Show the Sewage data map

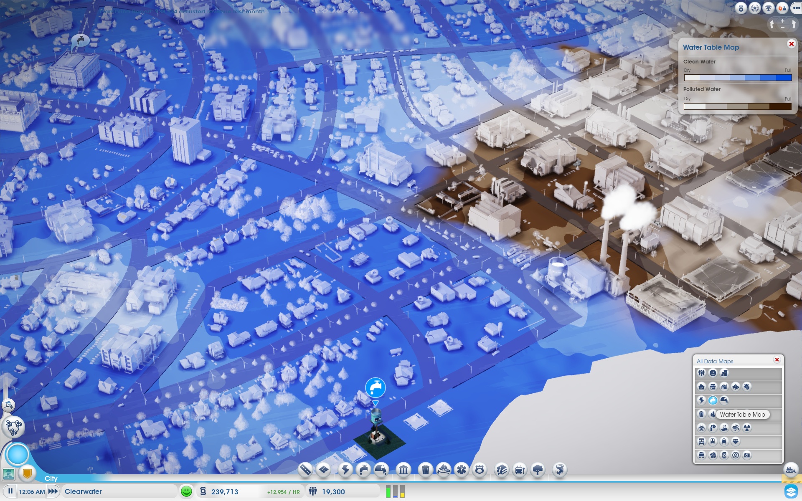(x=724, y=400)
